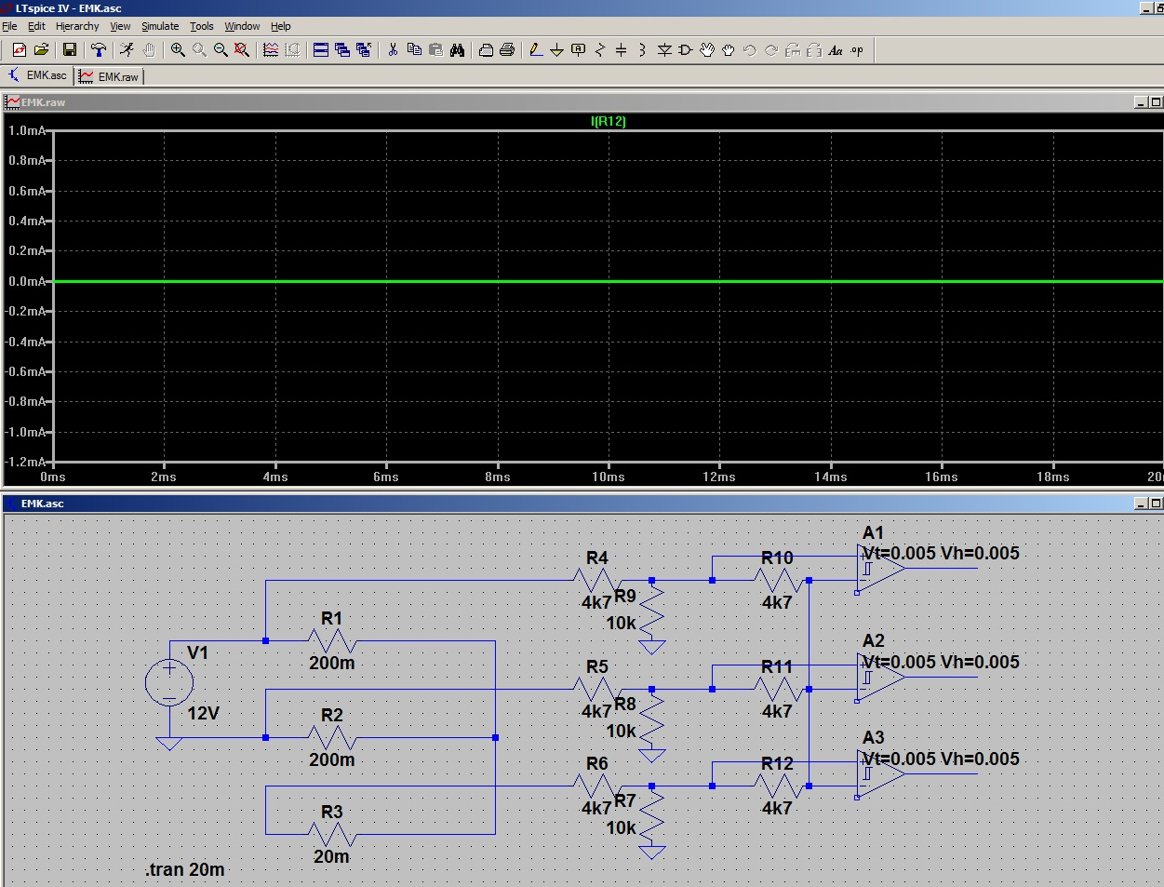Open the Simulate menu
Viewport: 1164px width, 887px height.
160,26
